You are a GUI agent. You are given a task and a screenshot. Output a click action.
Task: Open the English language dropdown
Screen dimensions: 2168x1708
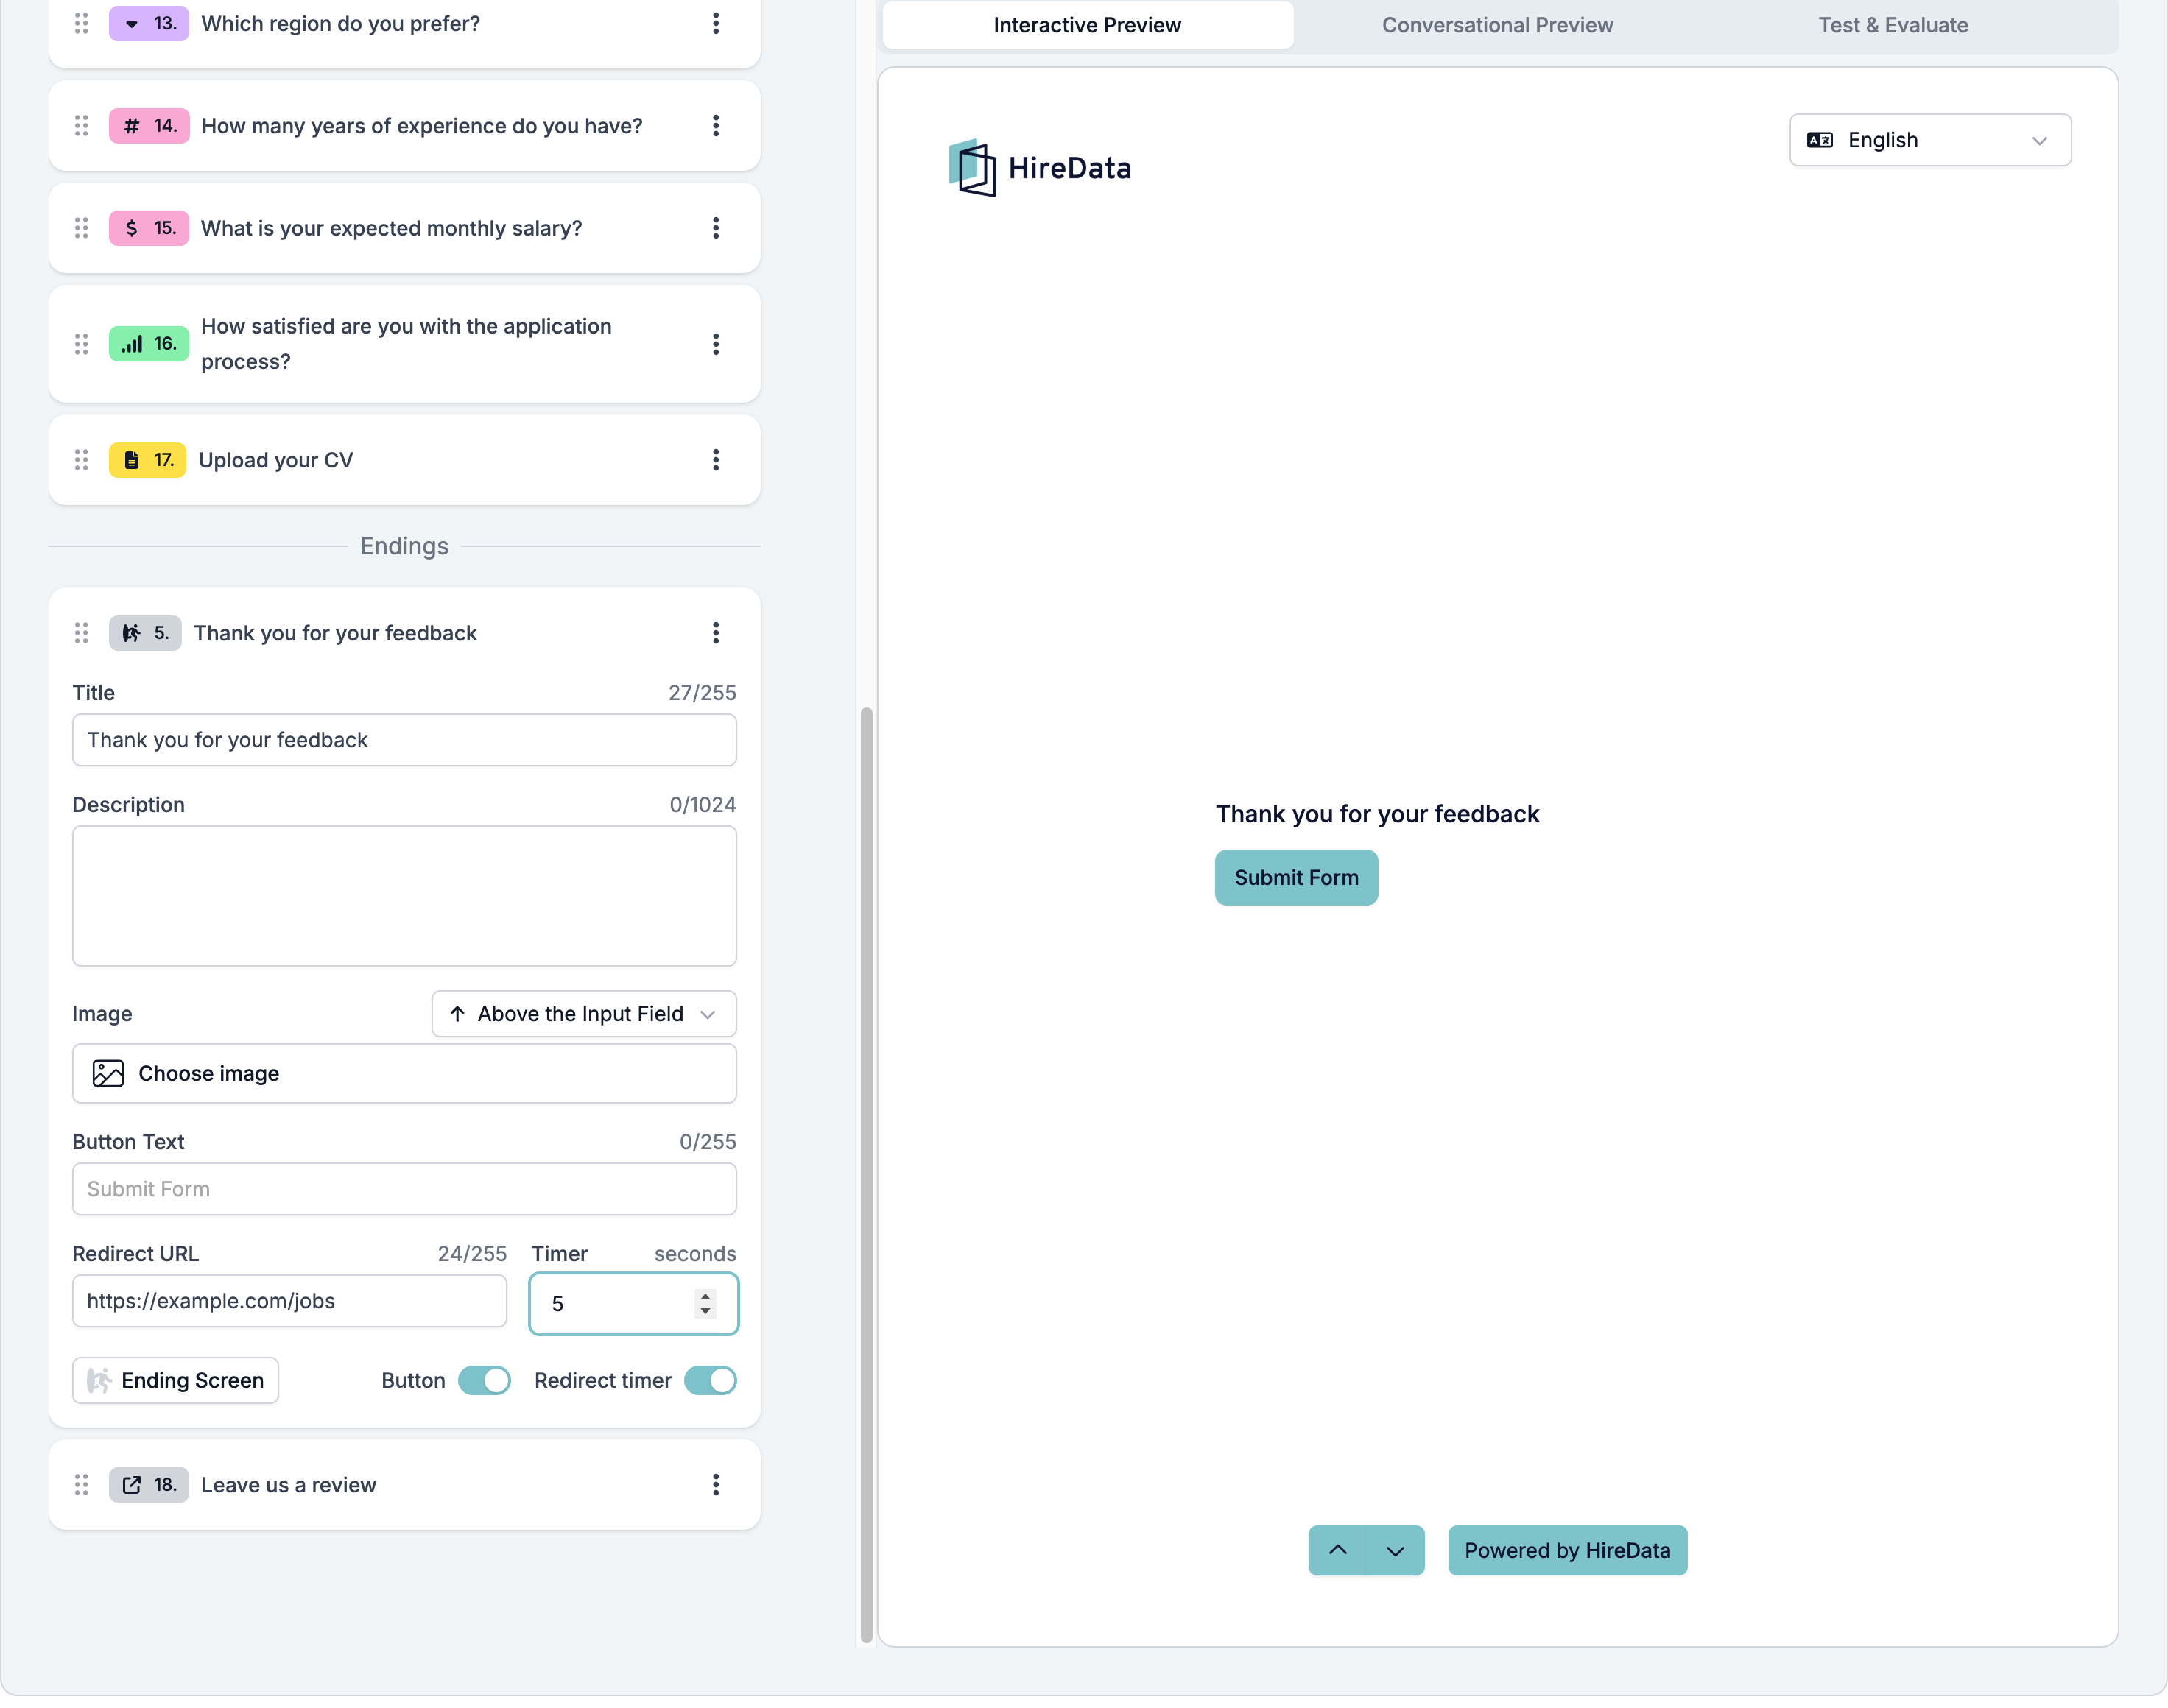pyautogui.click(x=1930, y=140)
